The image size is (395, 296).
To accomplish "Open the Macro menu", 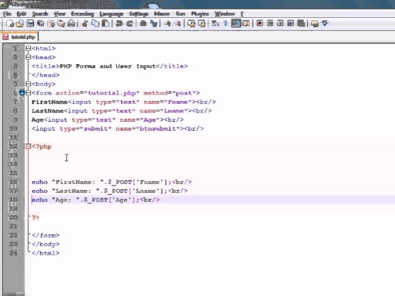I will pyautogui.click(x=162, y=14).
